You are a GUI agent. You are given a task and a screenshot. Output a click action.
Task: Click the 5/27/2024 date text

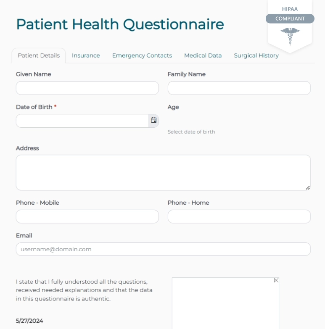tap(29, 321)
